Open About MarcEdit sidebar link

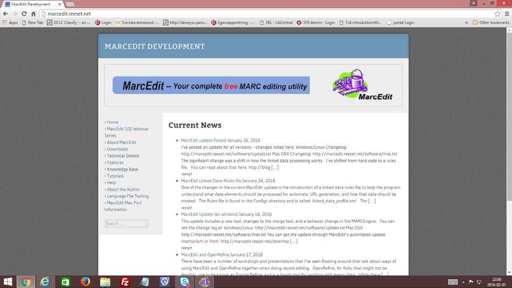(x=121, y=142)
